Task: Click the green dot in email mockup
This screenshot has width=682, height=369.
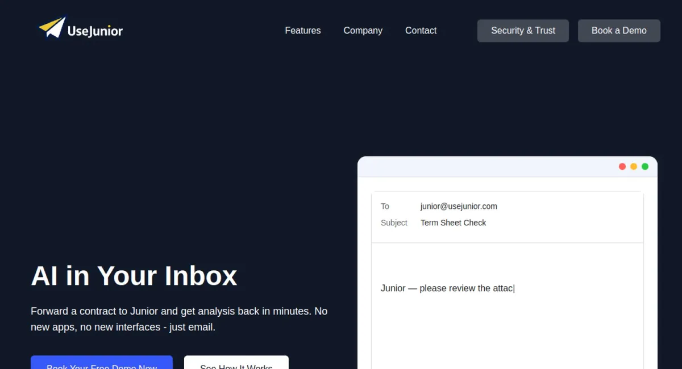Action: pyautogui.click(x=645, y=166)
